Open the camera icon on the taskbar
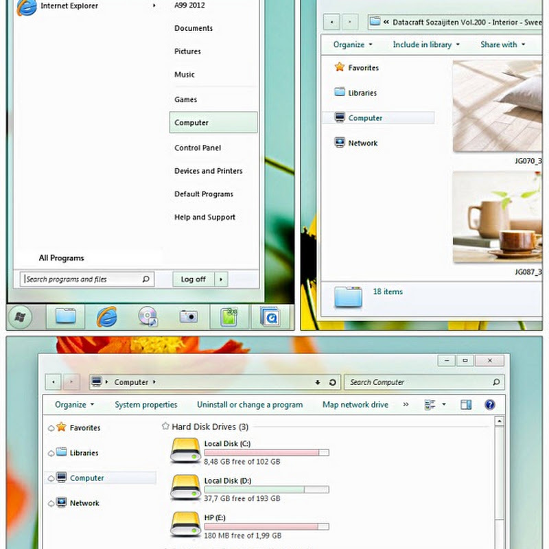Screen dimensions: 549x549 [188, 316]
